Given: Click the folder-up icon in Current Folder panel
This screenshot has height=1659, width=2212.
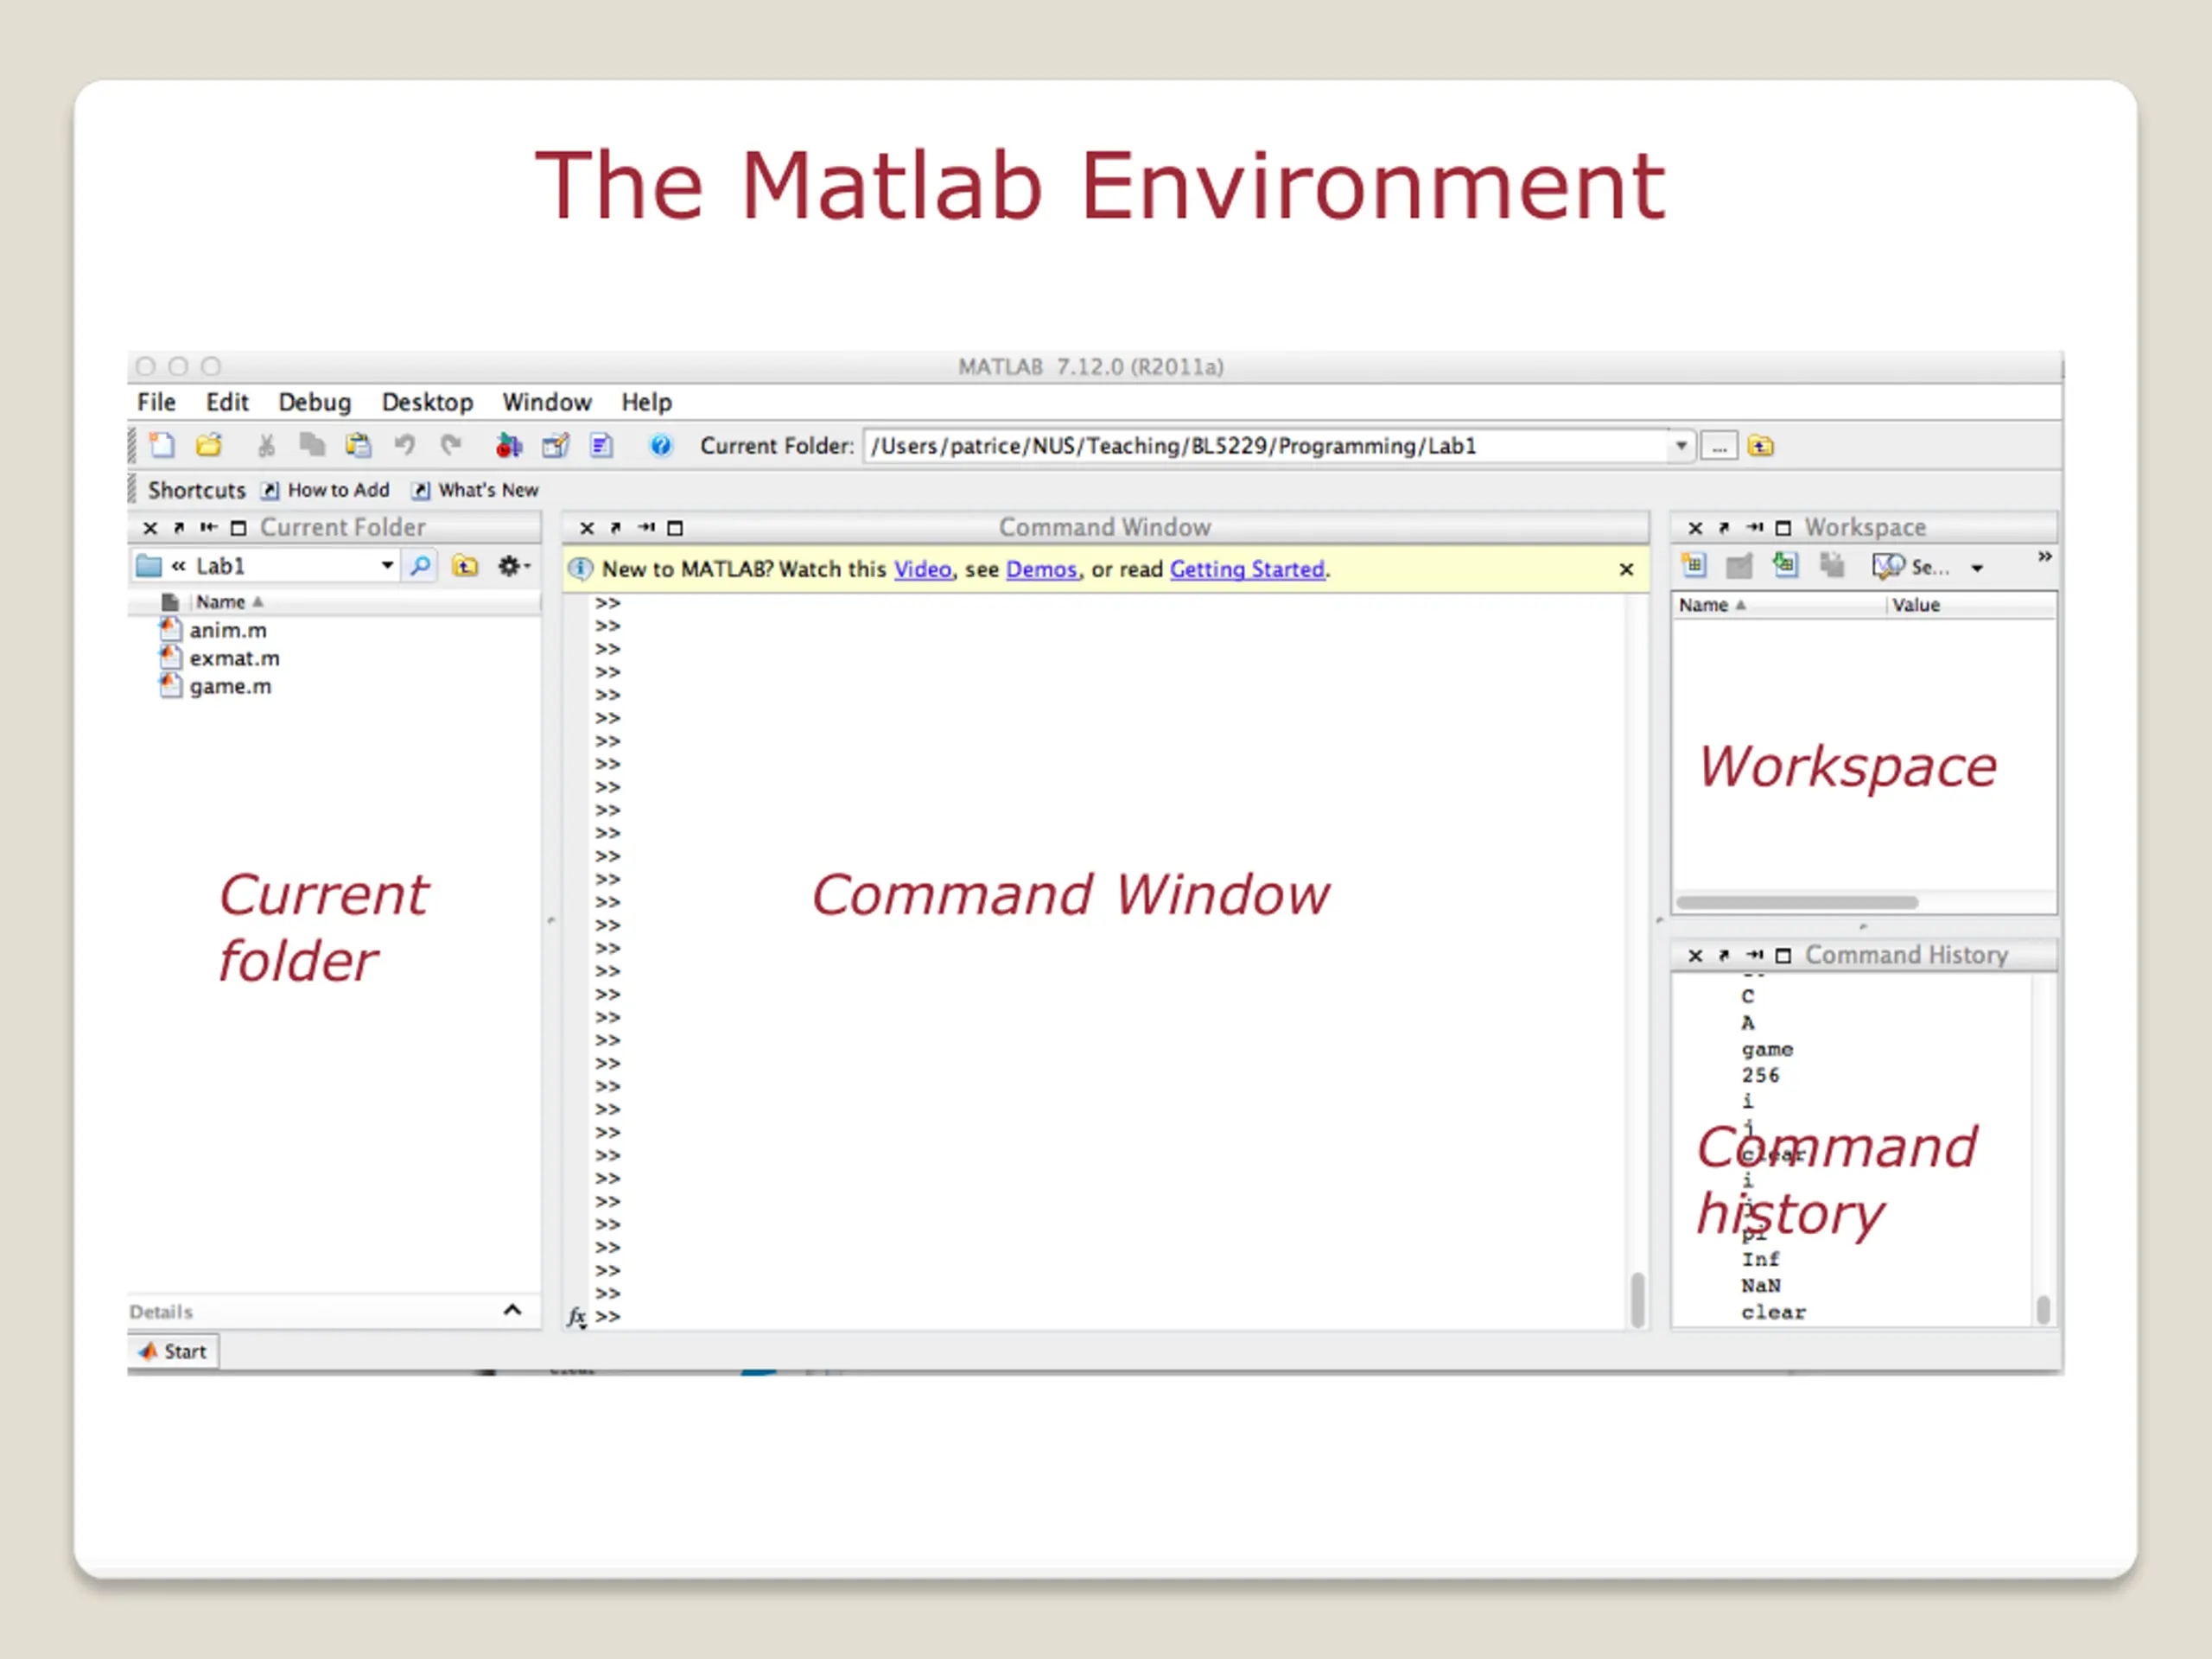Looking at the screenshot, I should (465, 566).
